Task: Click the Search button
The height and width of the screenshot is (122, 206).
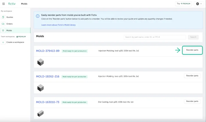Action: [193, 37]
